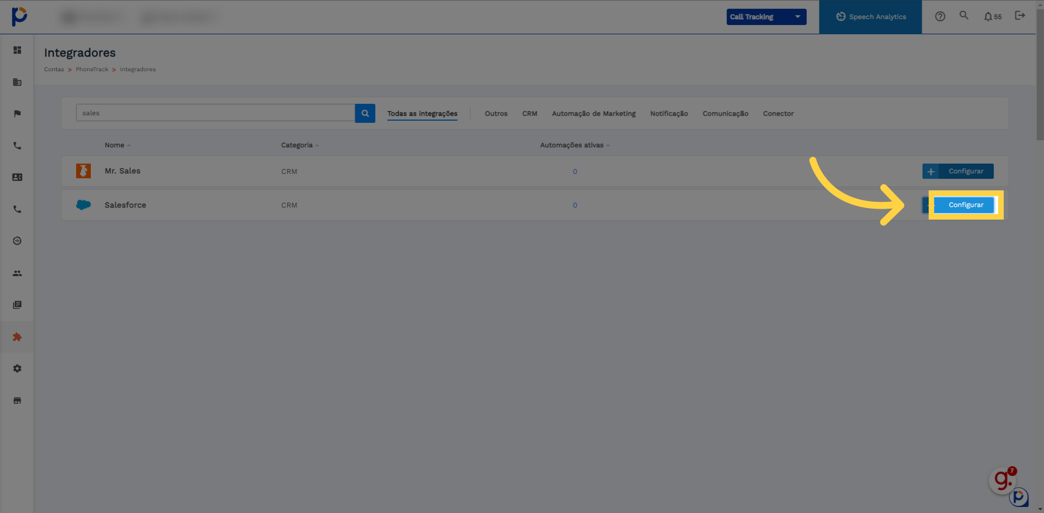Open the reports library icon in sidebar
The image size is (1044, 513).
pos(17,305)
